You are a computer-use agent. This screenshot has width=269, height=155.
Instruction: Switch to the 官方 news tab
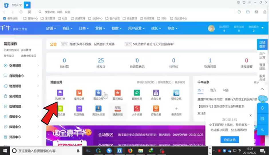[x=213, y=90]
